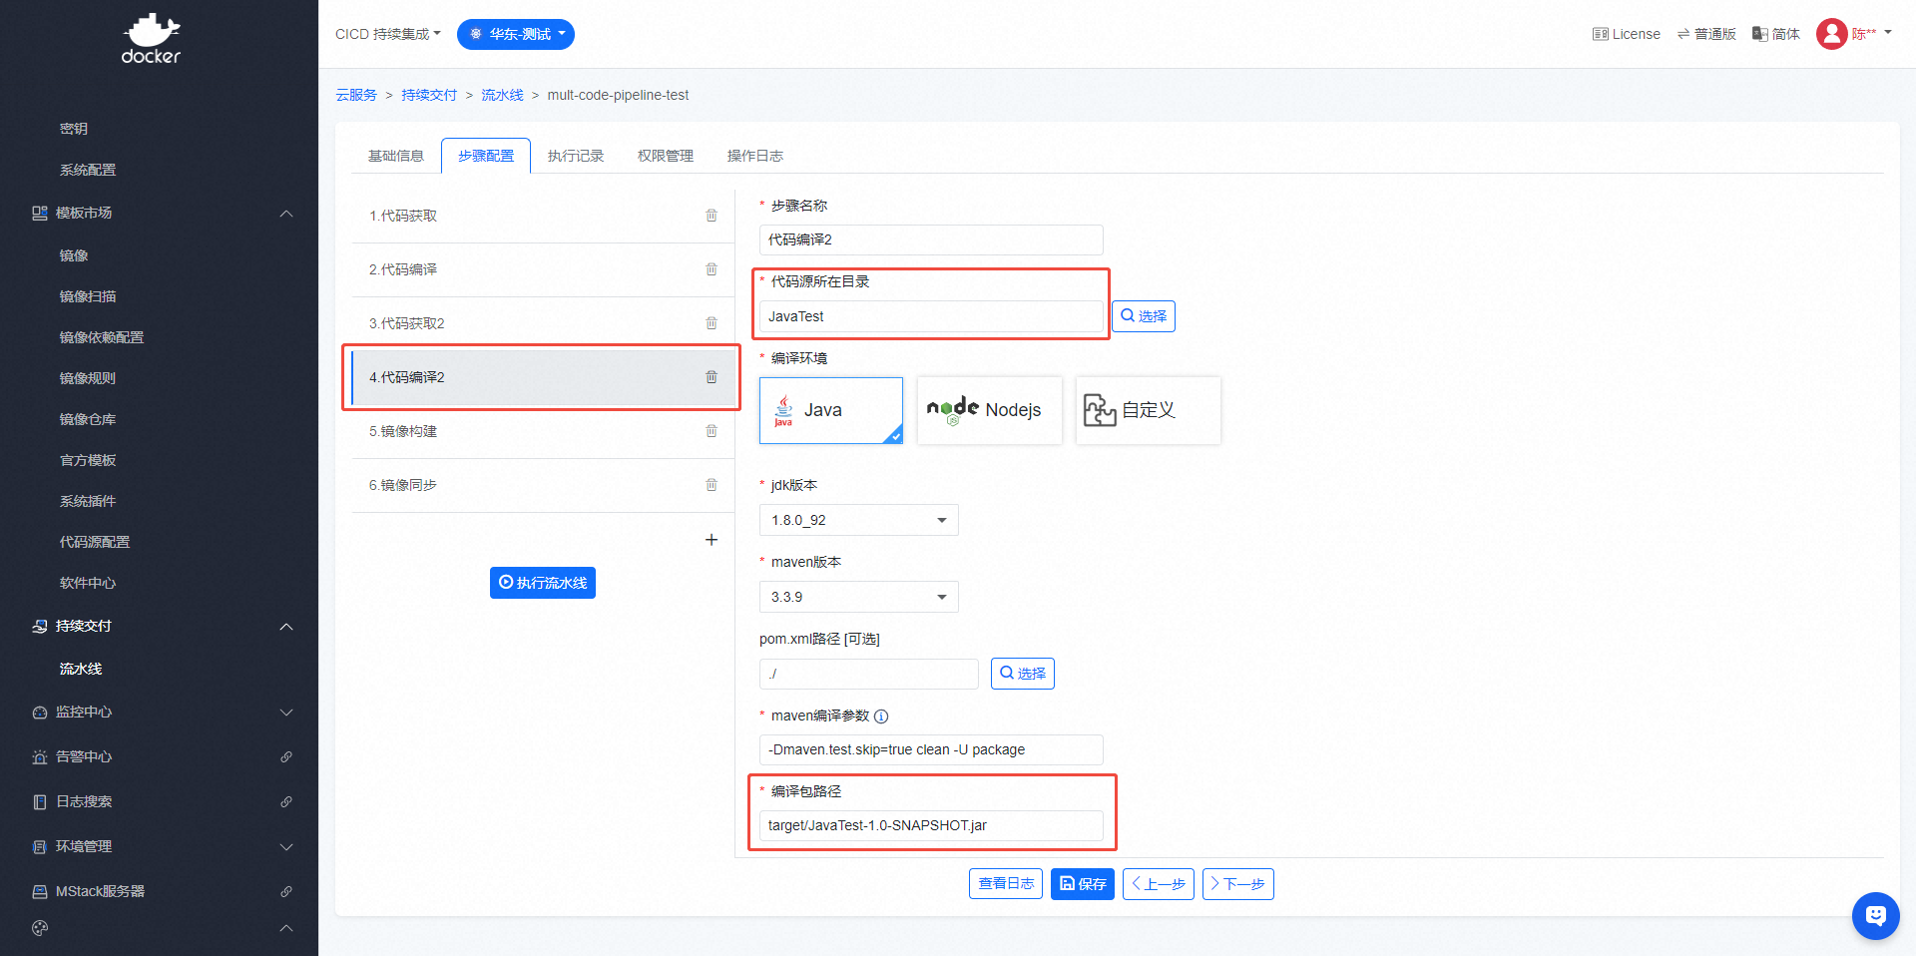The image size is (1916, 956).
Task: Switch to the 权限管理 tab
Action: point(666,156)
